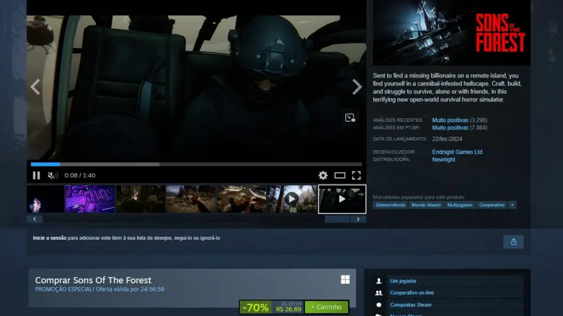The image size is (563, 316).
Task: Unmute the video player sound
Action: pyautogui.click(x=53, y=175)
